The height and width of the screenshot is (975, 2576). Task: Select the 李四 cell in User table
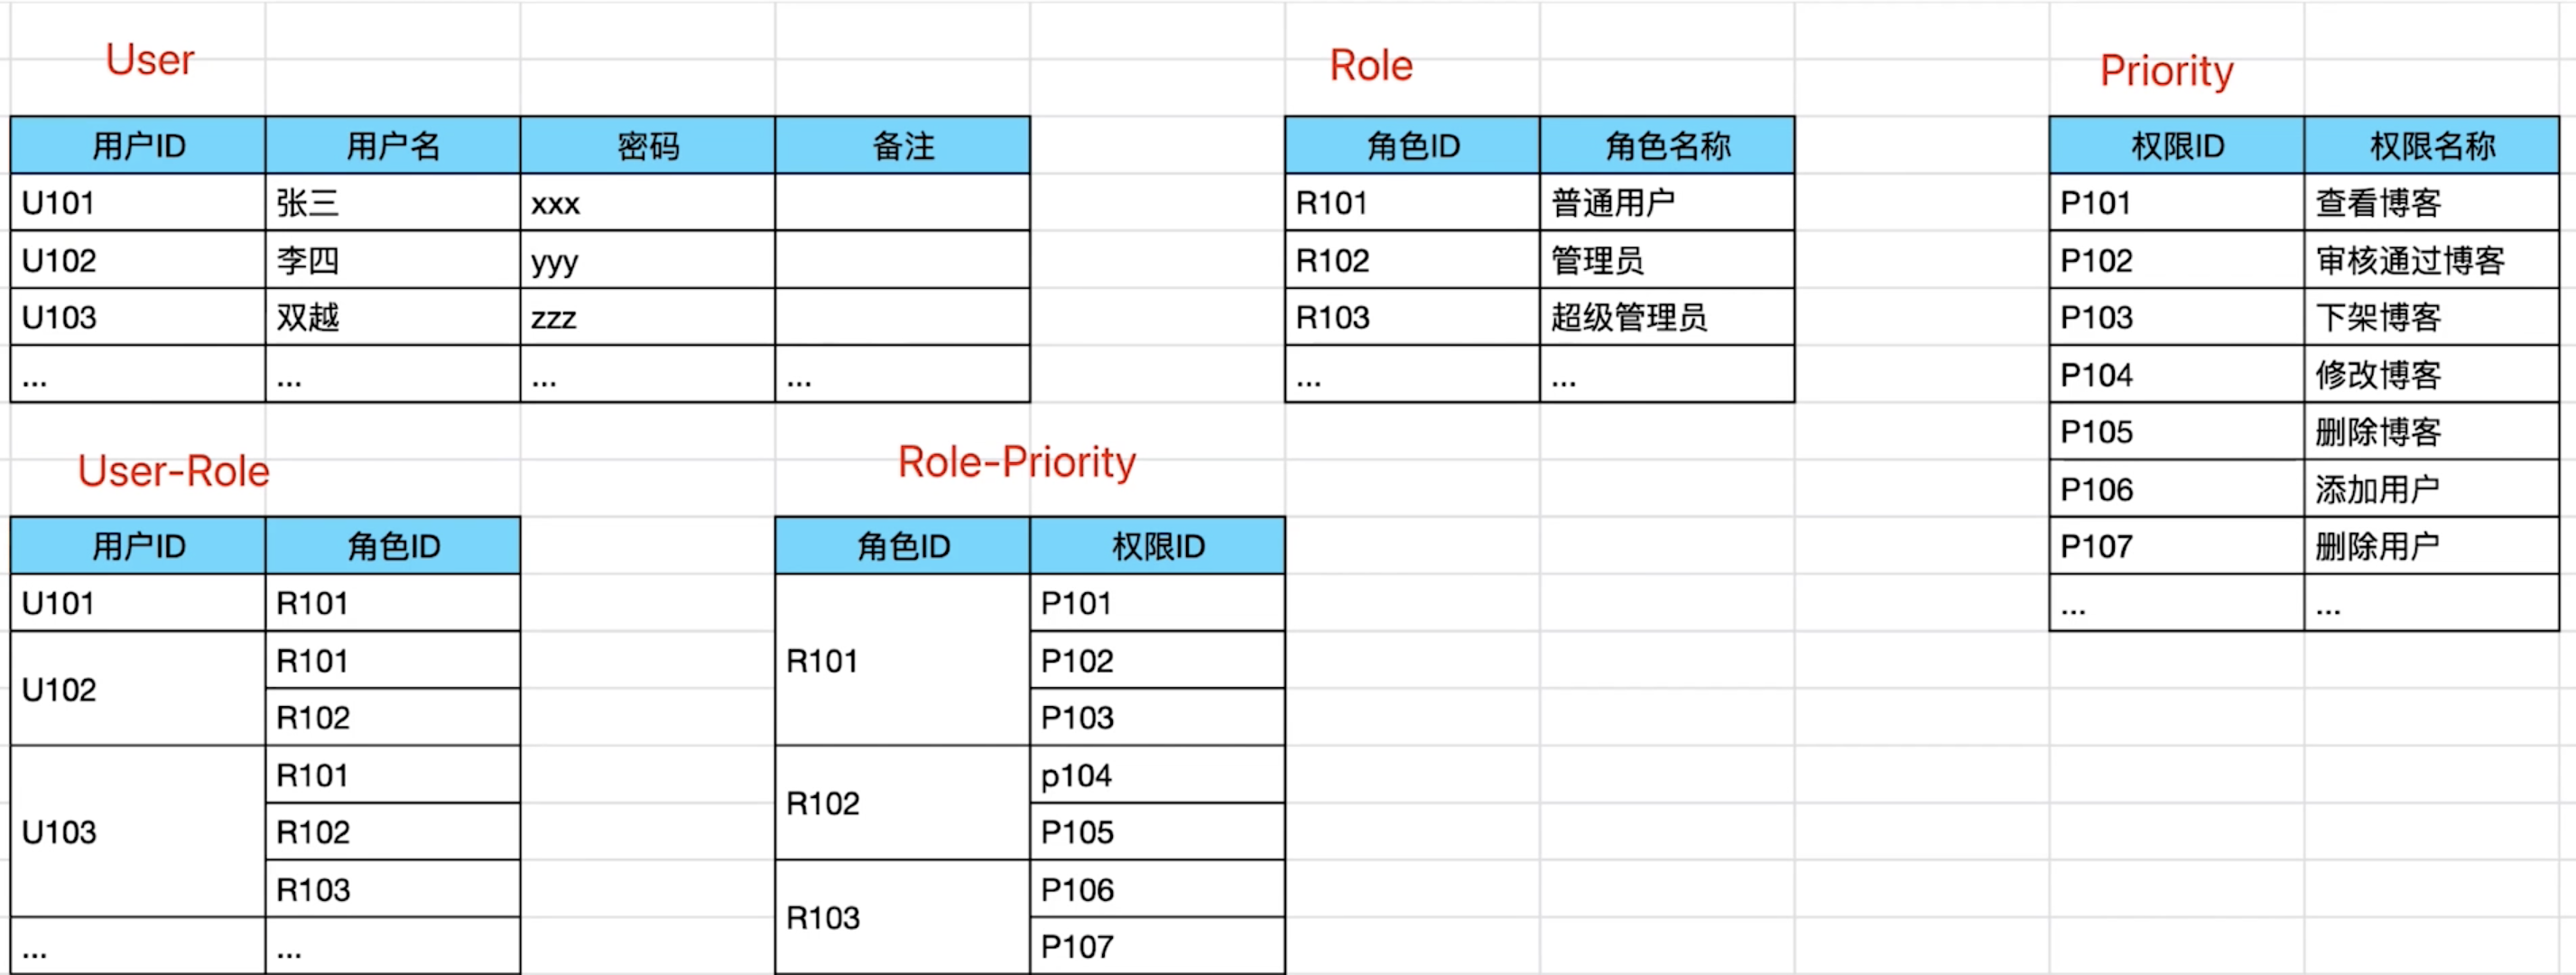click(x=392, y=261)
